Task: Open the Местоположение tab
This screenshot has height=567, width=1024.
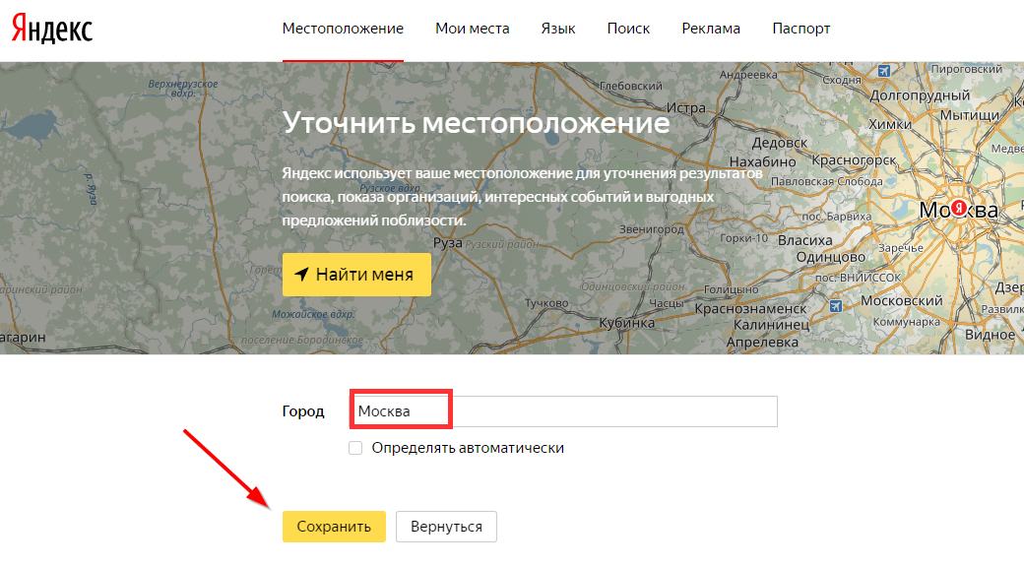Action: (343, 29)
